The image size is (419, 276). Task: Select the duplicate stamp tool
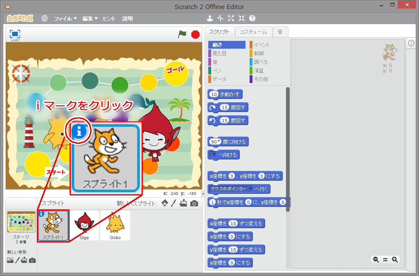[x=210, y=18]
